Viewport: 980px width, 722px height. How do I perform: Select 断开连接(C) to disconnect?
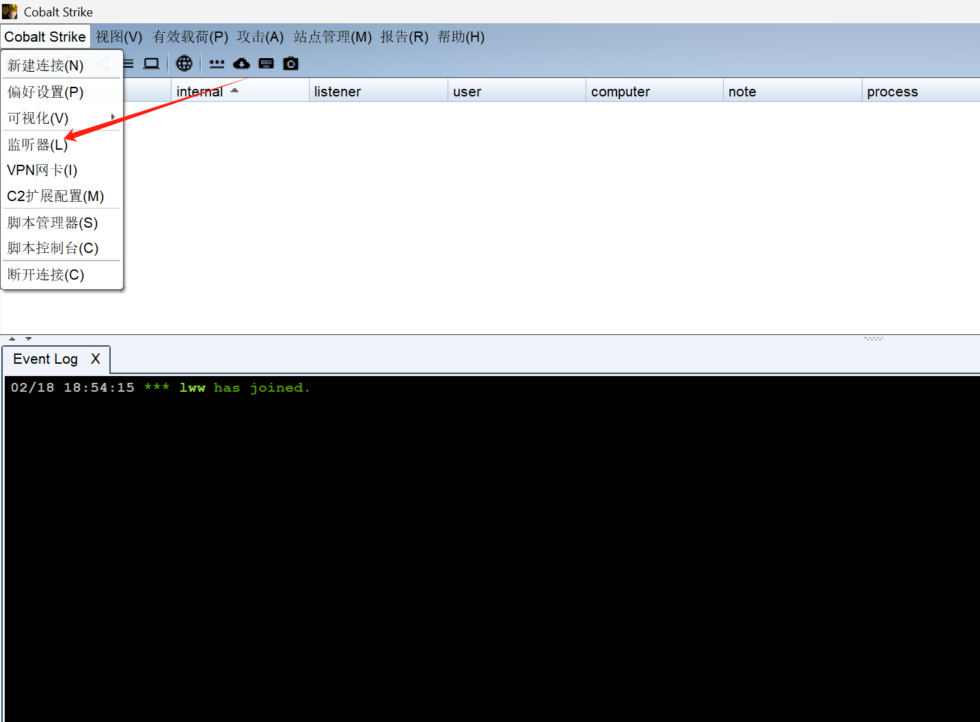click(x=46, y=275)
